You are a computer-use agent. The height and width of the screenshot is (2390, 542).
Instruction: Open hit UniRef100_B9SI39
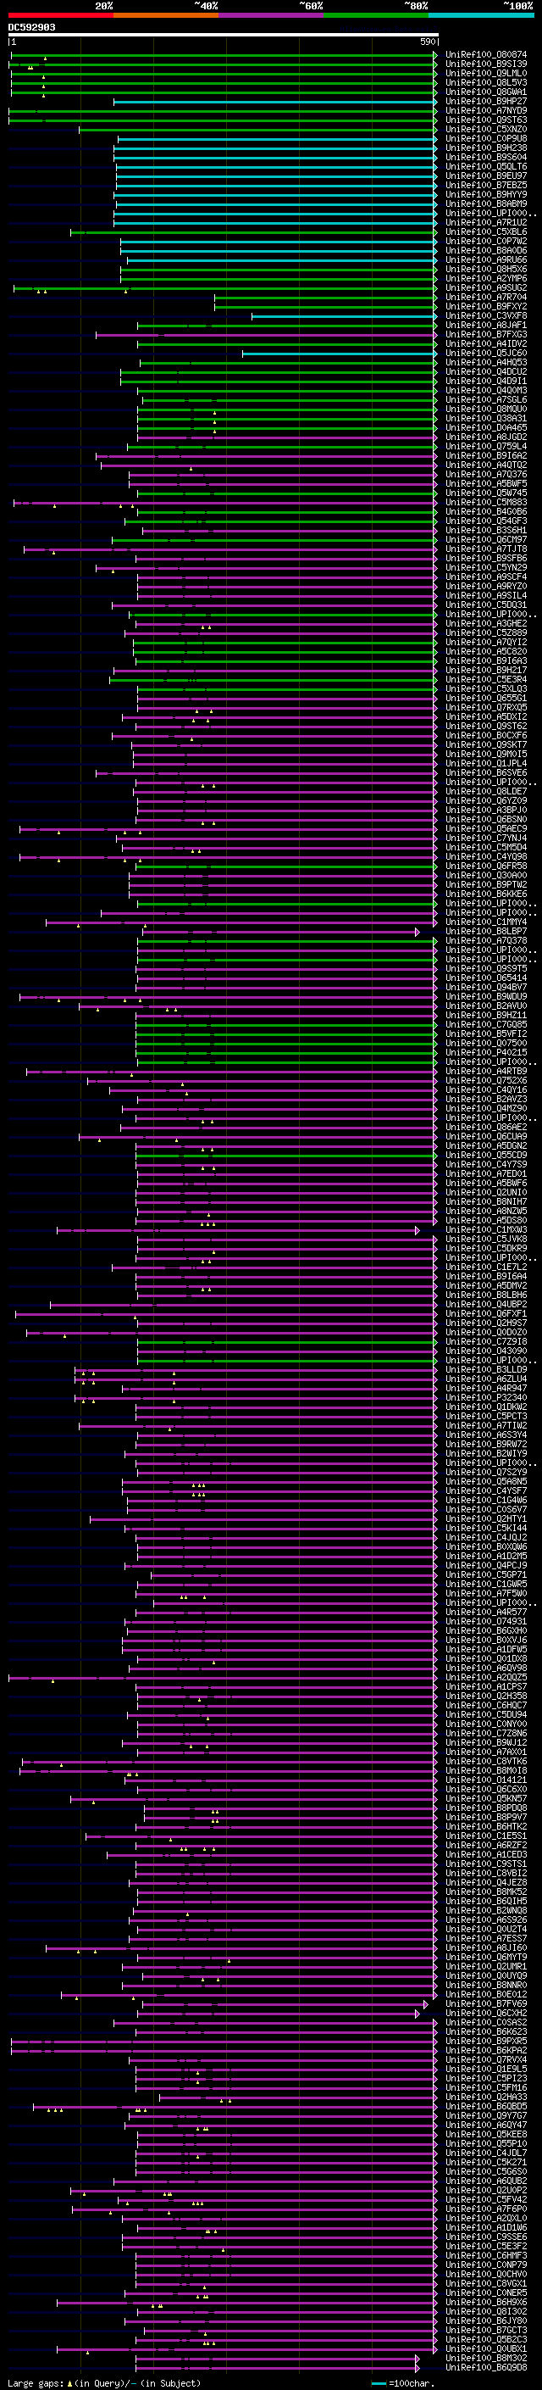pyautogui.click(x=486, y=64)
